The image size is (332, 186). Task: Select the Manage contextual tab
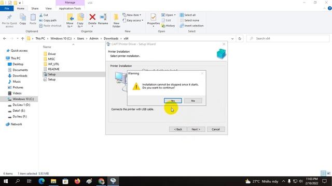[70, 3]
